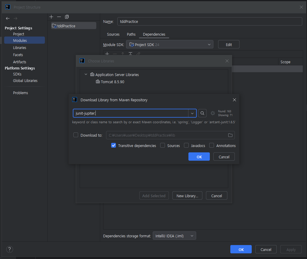Click New Library... button
The height and width of the screenshot is (259, 307).
pos(187,196)
